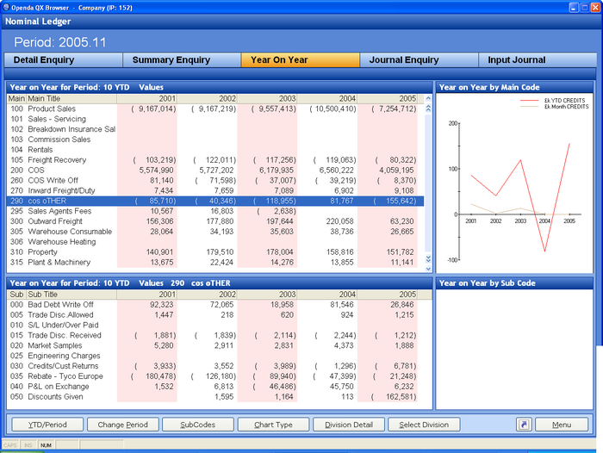603x453 pixels.
Task: Click the 2001 header in main table
Action: 147,98
